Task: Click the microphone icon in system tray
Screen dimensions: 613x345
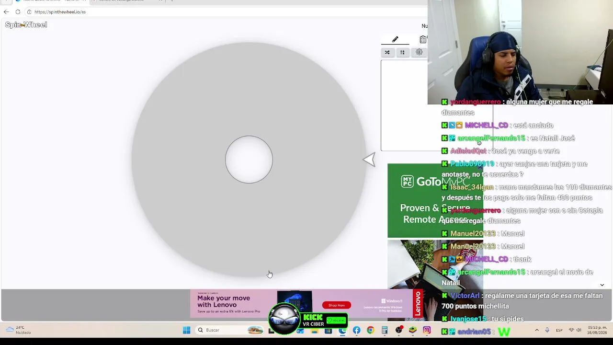Action: pos(547,330)
